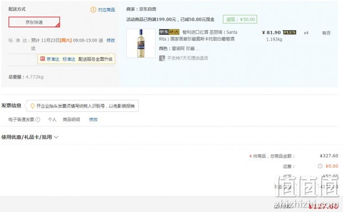Click the 返现 ¥50.00 cashback tag

click(240, 19)
